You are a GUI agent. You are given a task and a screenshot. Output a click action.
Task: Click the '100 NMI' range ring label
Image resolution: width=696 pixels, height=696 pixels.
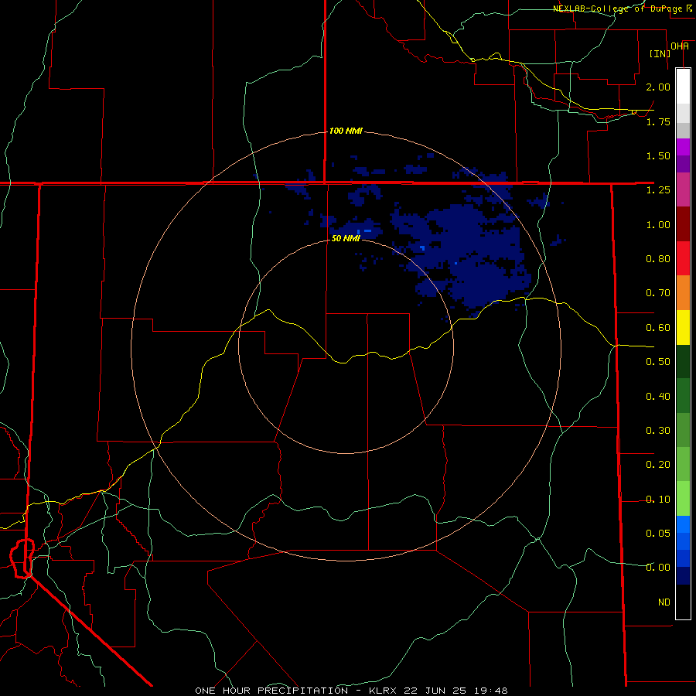click(x=346, y=131)
